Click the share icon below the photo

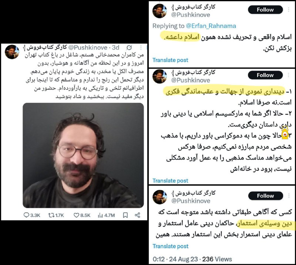click(137, 215)
